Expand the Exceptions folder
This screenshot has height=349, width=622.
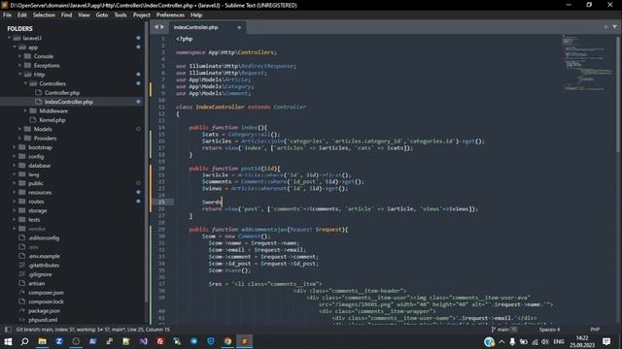coord(20,65)
